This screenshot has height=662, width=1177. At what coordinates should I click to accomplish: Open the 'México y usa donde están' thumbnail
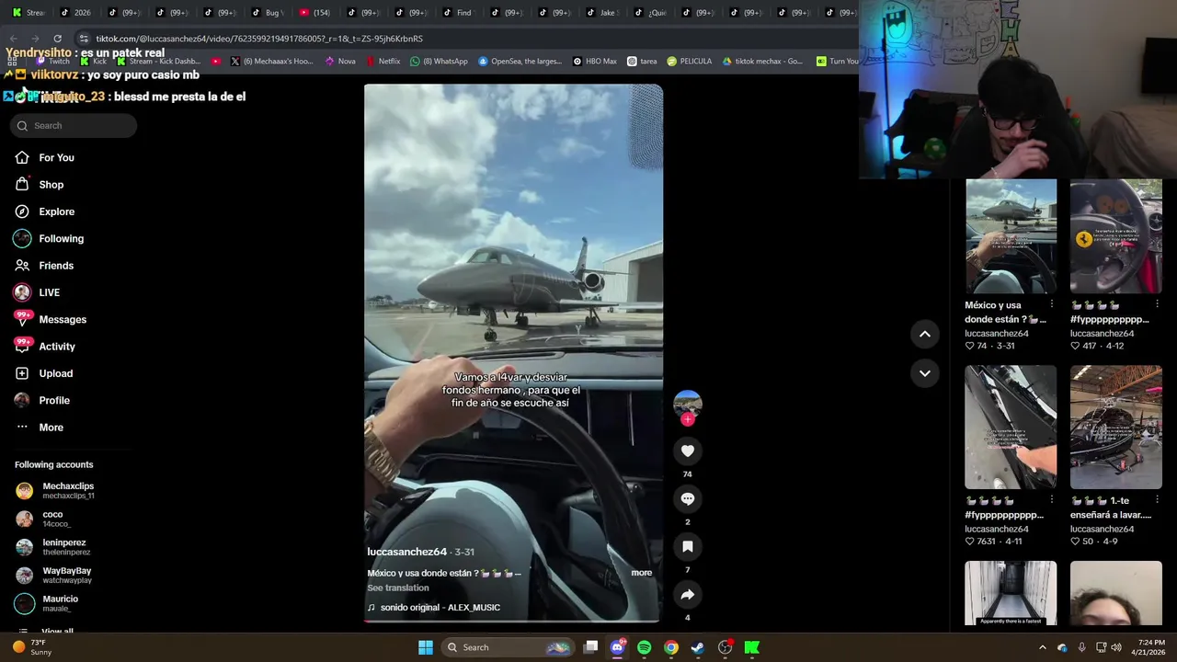pyautogui.click(x=1011, y=236)
